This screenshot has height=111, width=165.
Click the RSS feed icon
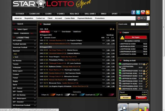[148, 12]
